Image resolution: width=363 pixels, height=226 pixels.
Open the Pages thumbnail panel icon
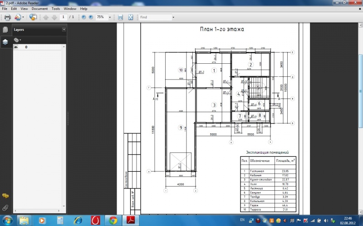tap(5, 29)
